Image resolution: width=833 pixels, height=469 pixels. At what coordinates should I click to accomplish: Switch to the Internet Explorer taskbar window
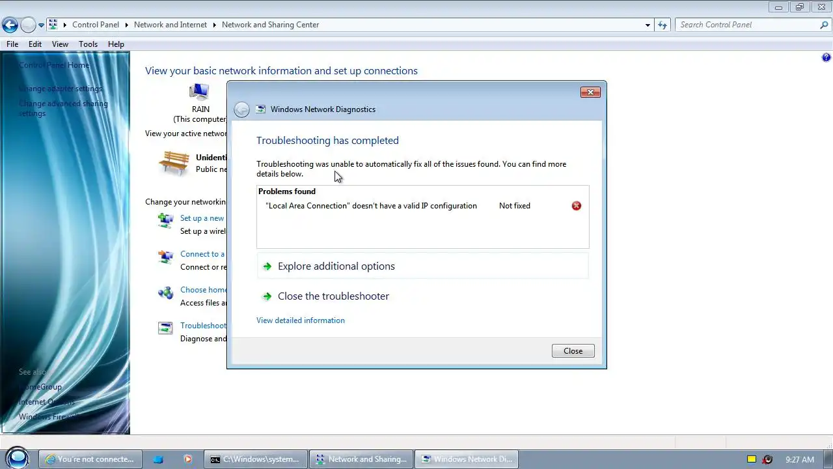[x=90, y=459]
